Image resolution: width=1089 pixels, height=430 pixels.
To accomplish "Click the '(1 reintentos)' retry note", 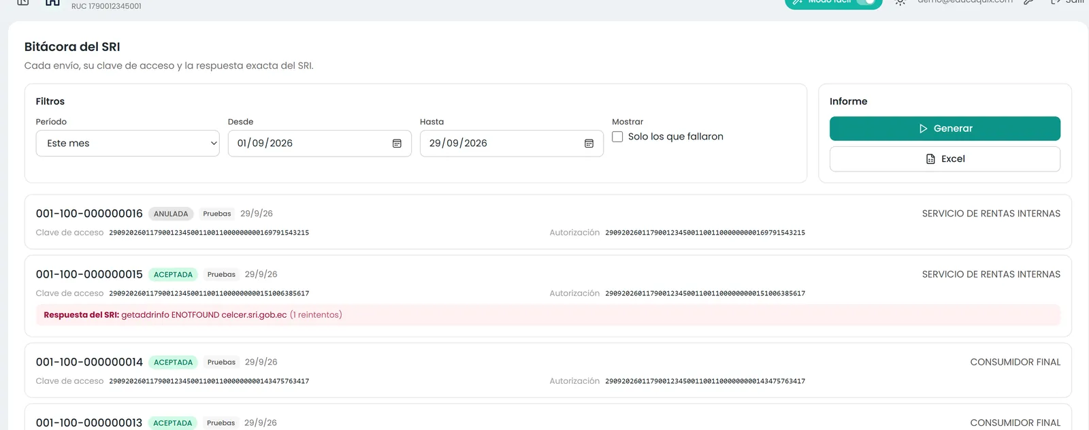I will pos(316,315).
